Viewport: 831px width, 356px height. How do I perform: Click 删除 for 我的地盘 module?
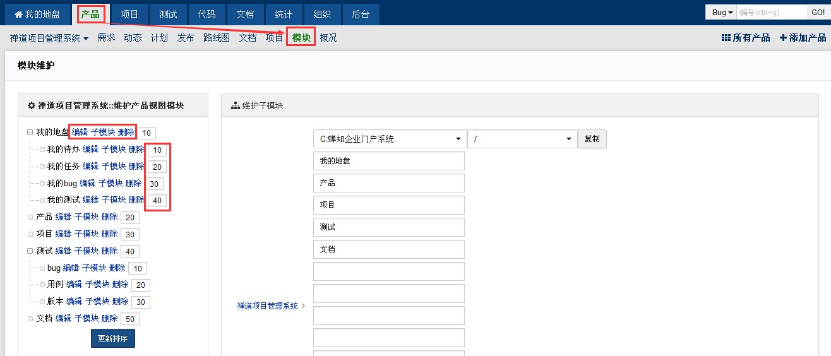pyautogui.click(x=126, y=132)
